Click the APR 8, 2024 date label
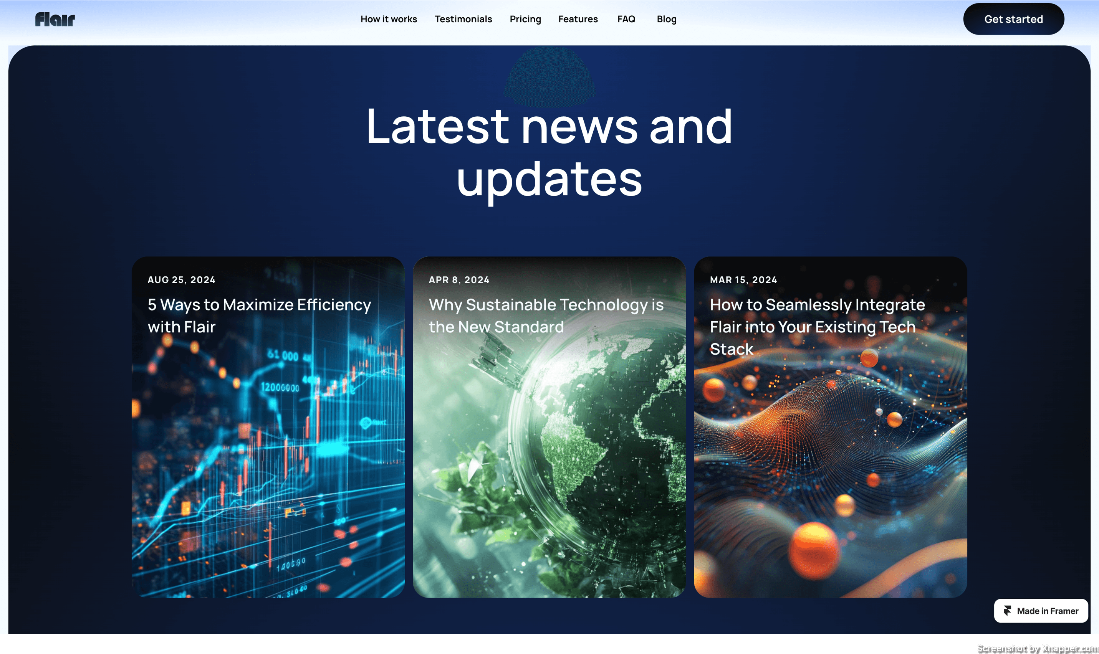 [459, 280]
